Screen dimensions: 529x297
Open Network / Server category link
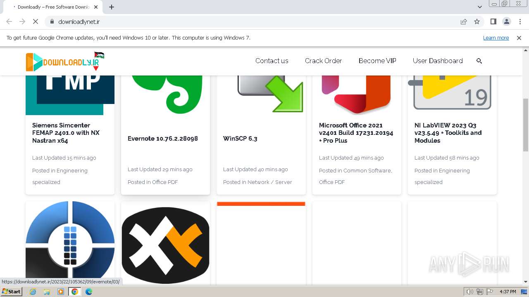click(270, 182)
